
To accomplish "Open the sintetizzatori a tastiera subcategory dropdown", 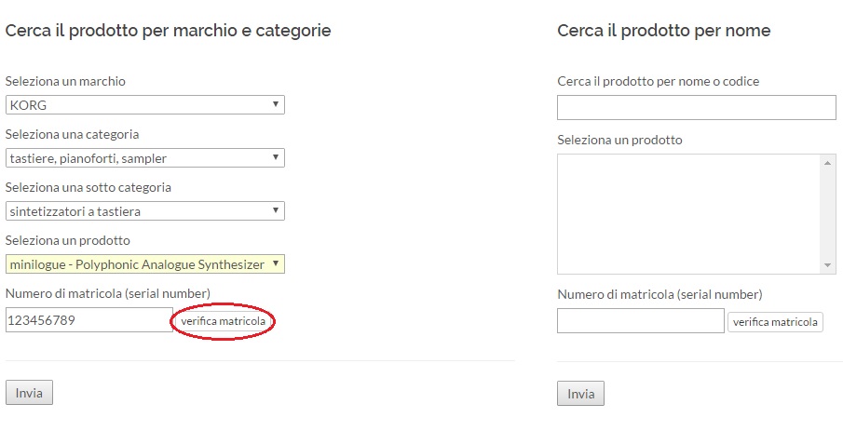I will (x=144, y=211).
